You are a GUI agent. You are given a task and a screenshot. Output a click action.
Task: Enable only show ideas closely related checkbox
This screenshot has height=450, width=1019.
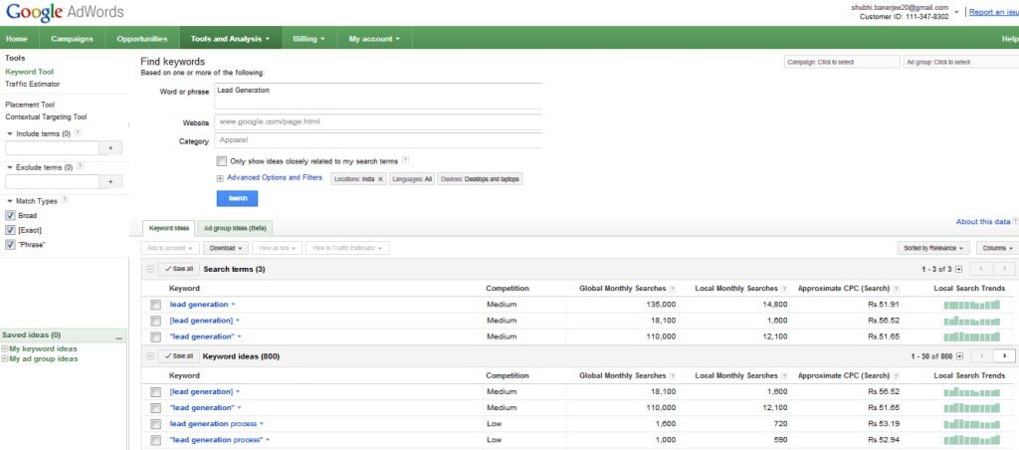[221, 160]
